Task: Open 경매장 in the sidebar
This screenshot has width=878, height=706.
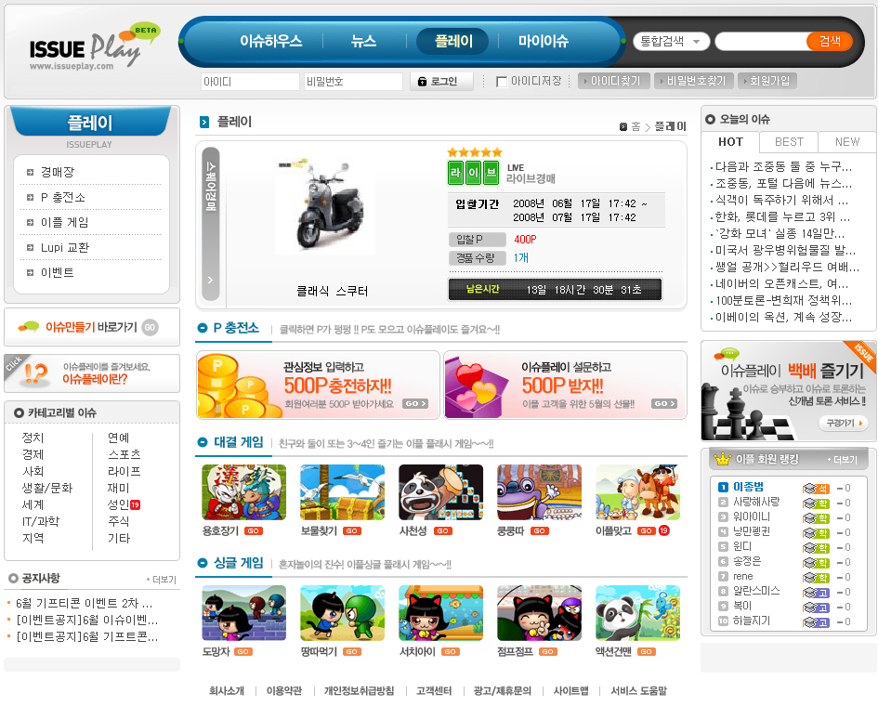Action: 57,172
